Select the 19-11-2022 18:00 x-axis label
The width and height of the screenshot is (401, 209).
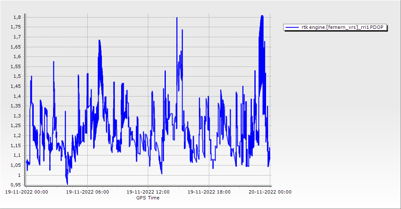(209, 192)
